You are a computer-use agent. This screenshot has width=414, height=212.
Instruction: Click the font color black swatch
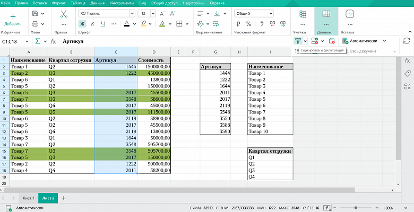point(127,24)
